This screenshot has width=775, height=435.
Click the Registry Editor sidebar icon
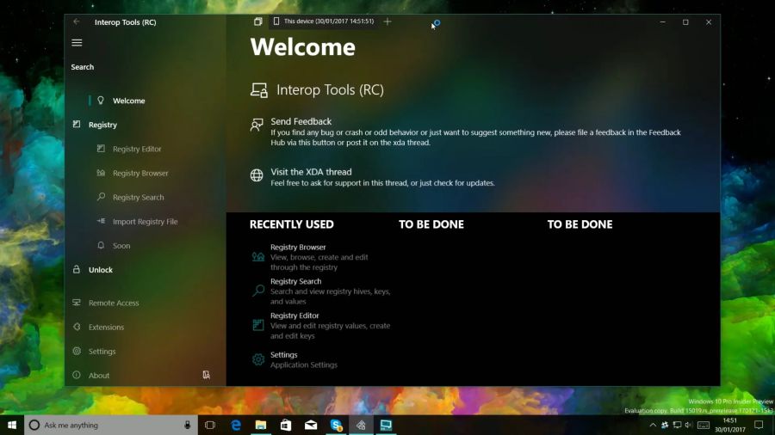(x=101, y=149)
